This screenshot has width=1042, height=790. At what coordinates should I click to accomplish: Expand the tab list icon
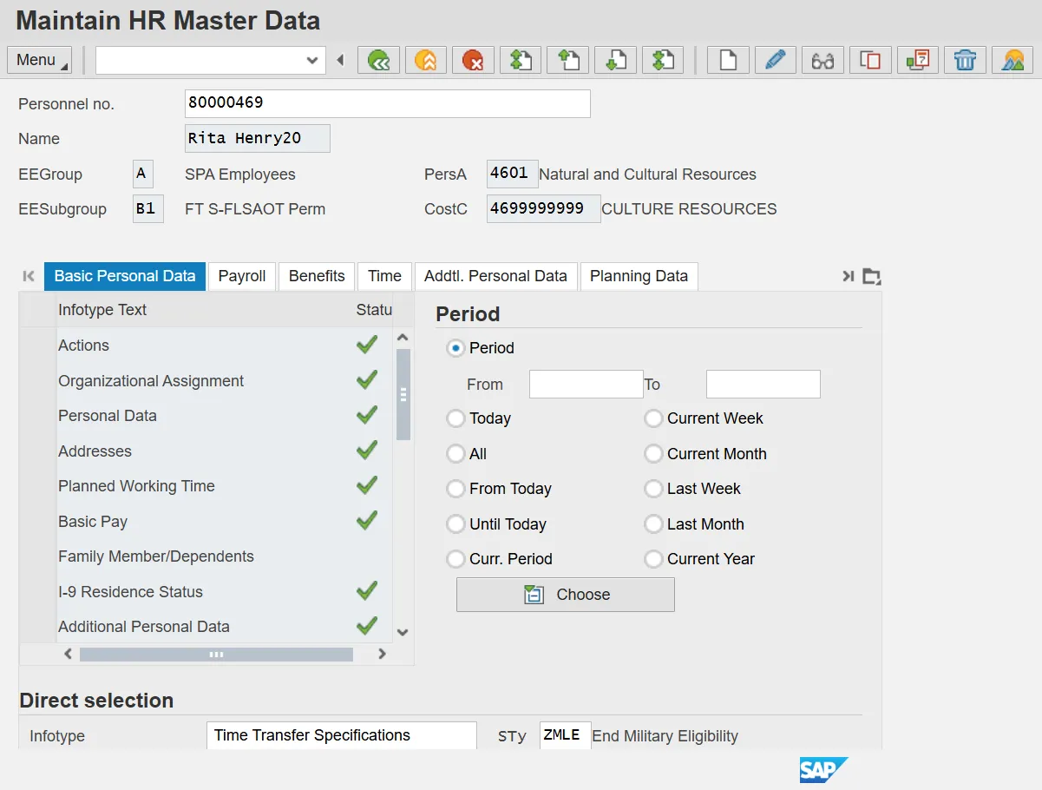872,276
